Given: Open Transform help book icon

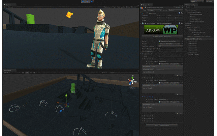Looking at the screenshot, I should pos(180,13).
